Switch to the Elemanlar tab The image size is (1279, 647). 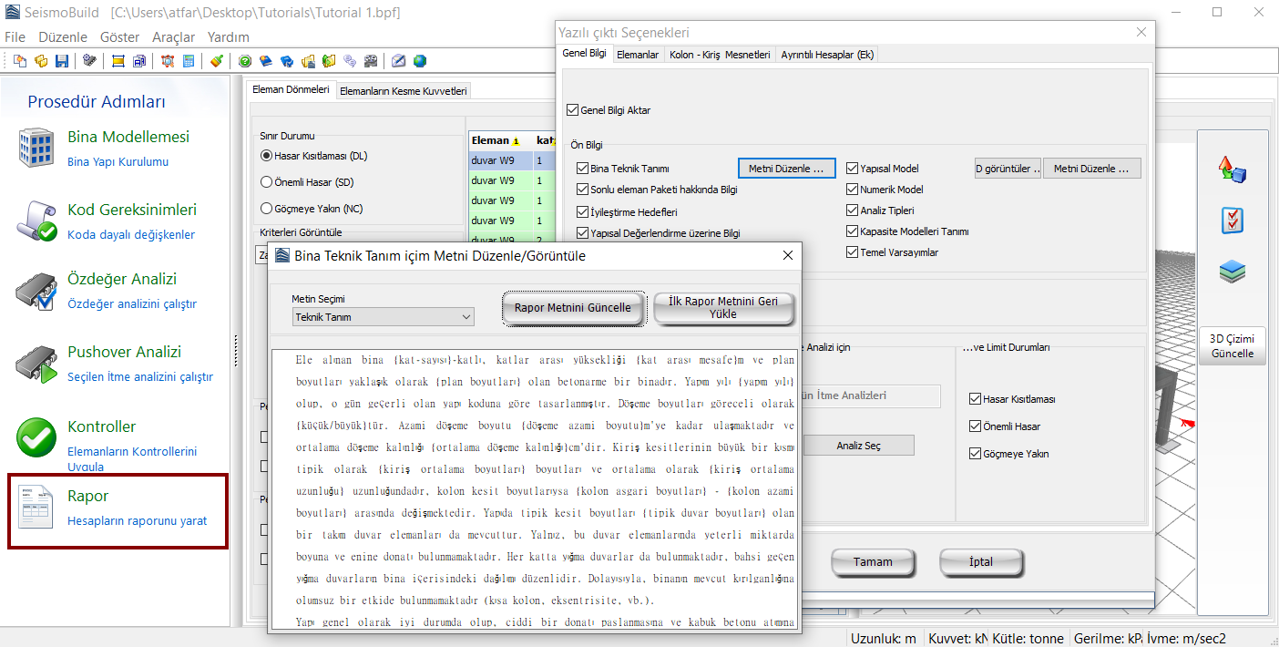pyautogui.click(x=638, y=55)
